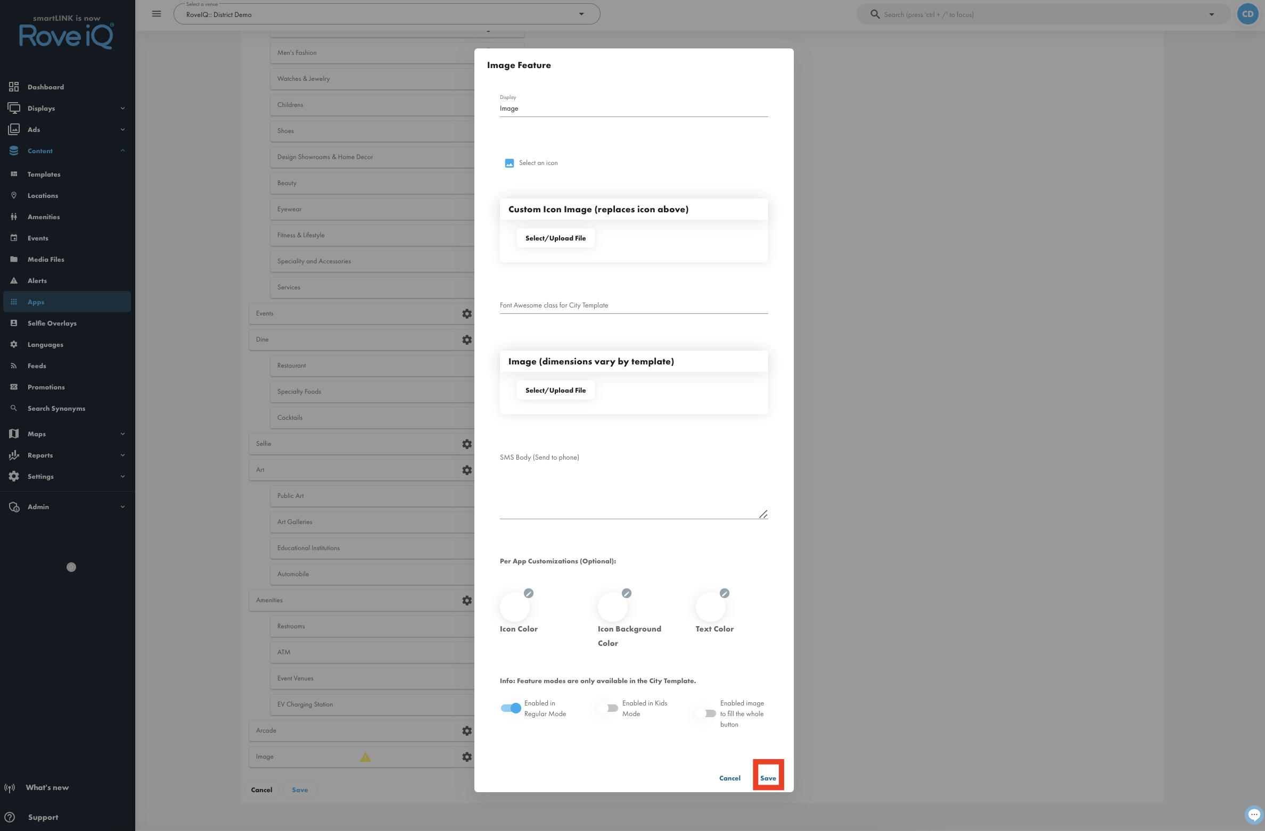This screenshot has width=1265, height=831.
Task: Enable the Kids Mode toggle
Action: [609, 708]
